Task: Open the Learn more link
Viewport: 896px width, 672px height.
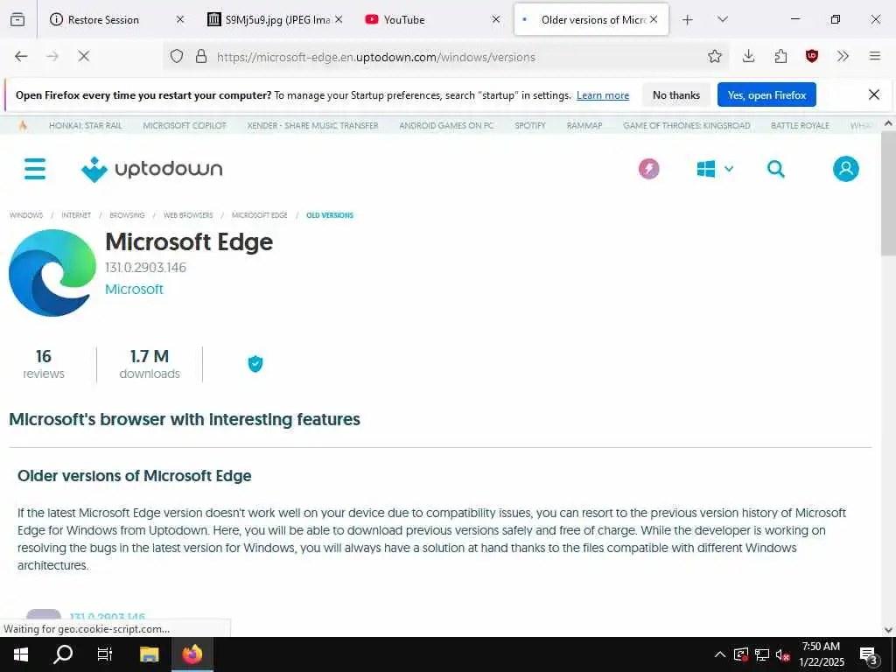Action: pos(602,95)
